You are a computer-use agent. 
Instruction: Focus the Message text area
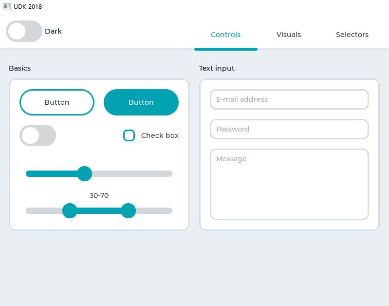coord(289,184)
